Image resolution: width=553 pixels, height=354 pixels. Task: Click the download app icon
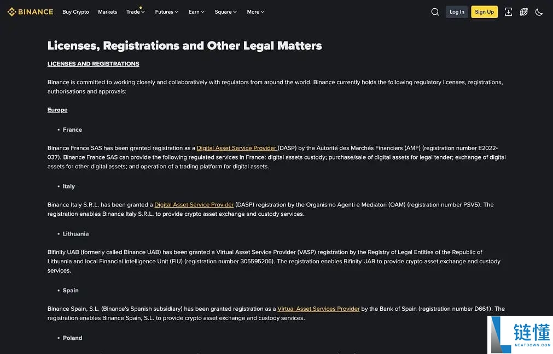[x=508, y=12]
